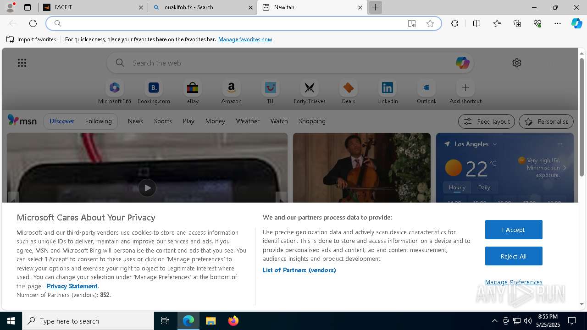
Task: Open Amazon shortcut
Action: click(231, 92)
